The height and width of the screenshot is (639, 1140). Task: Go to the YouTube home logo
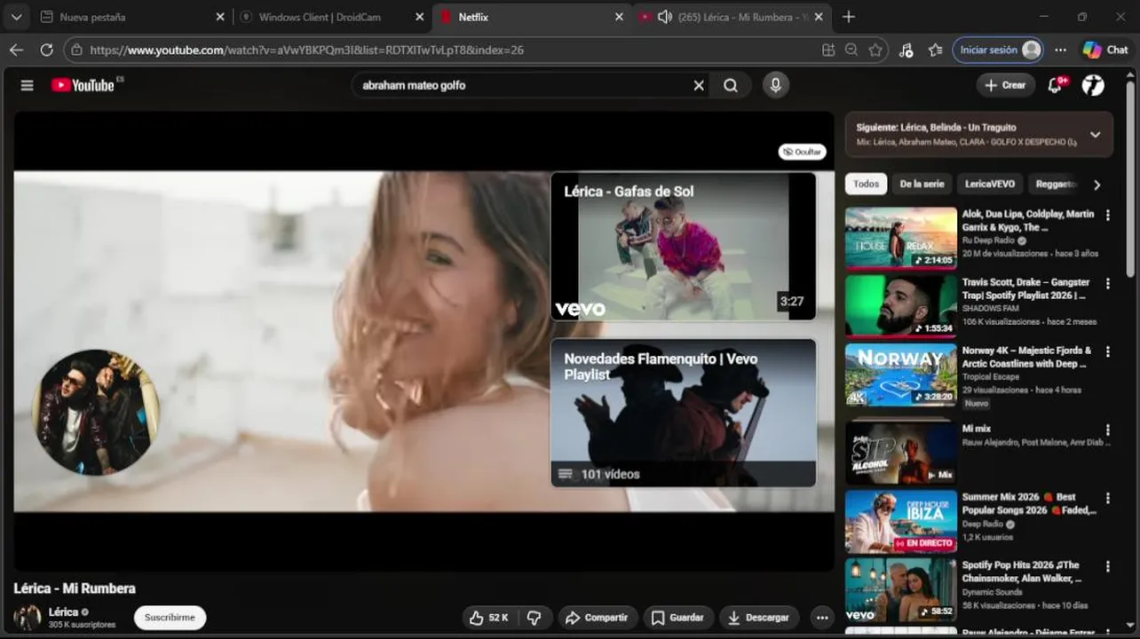[x=83, y=85]
